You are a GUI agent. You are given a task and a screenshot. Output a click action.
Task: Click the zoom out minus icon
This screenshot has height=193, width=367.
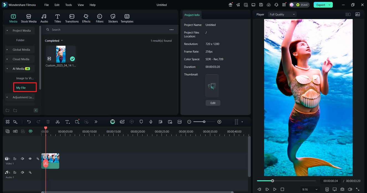189,122
